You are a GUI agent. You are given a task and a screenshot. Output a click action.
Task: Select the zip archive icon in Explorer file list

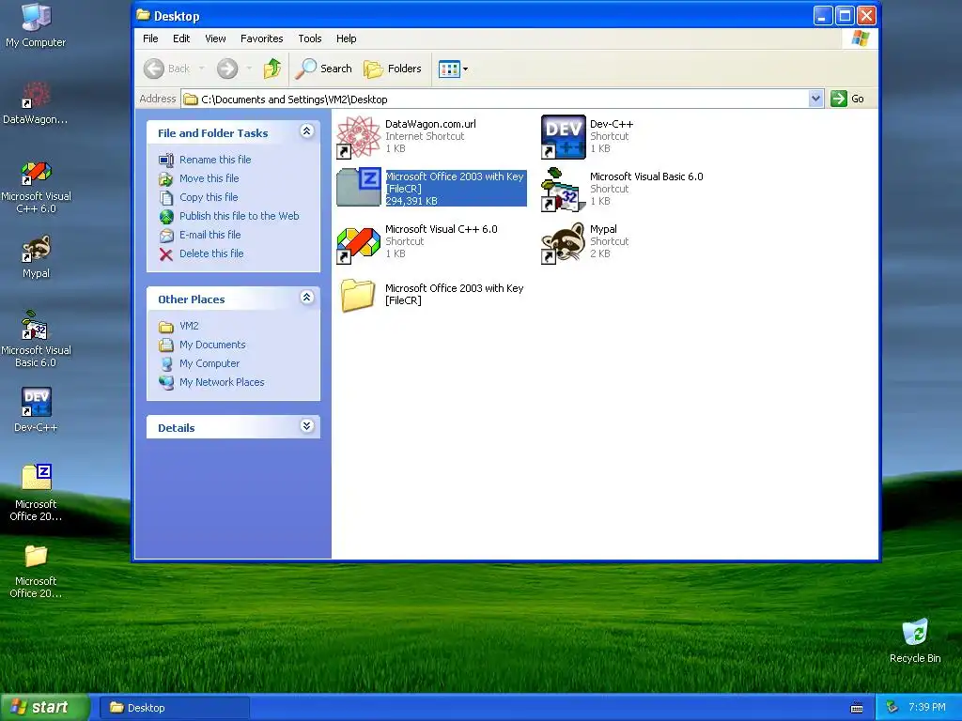pyautogui.click(x=358, y=187)
